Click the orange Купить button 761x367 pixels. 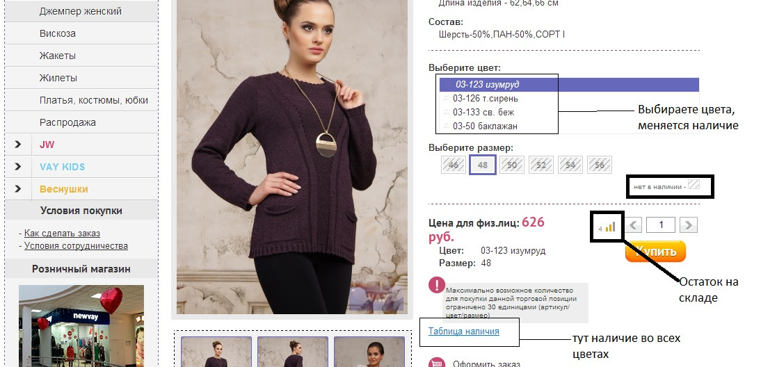pos(655,252)
